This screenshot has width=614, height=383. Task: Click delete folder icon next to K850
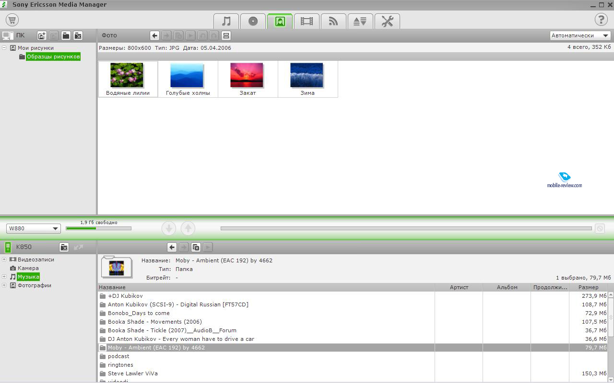(x=64, y=247)
